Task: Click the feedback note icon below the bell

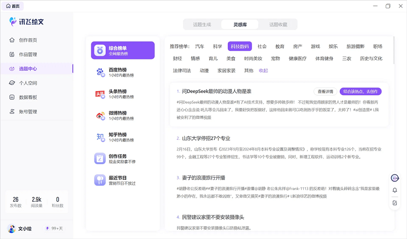Action: point(395,203)
